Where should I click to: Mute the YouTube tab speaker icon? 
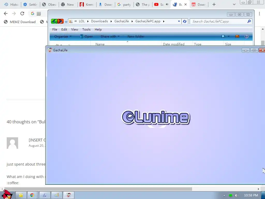pos(167,4)
